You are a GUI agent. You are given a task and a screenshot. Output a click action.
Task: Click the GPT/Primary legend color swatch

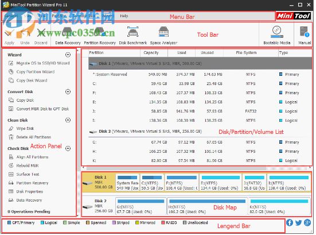pyautogui.click(x=9, y=223)
